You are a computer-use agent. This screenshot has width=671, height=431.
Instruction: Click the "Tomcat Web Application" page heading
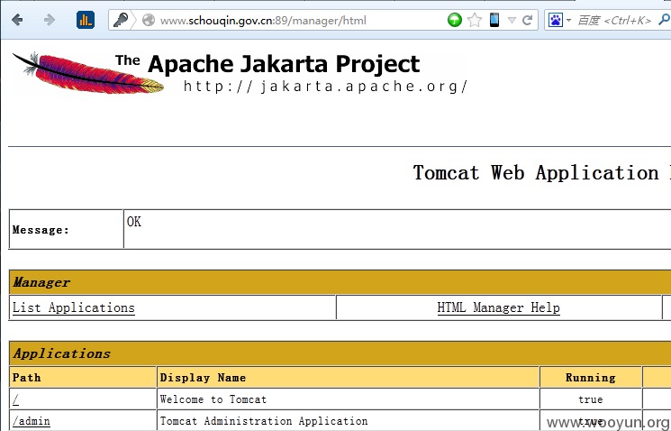pos(536,173)
